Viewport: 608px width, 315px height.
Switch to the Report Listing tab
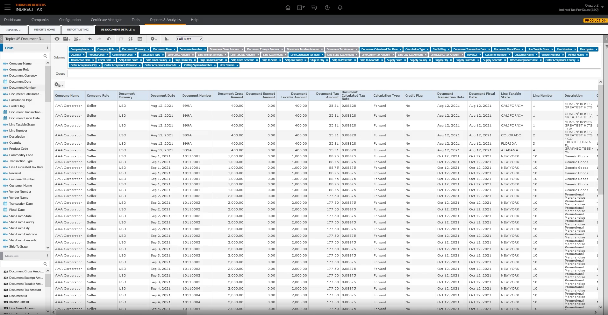point(78,30)
